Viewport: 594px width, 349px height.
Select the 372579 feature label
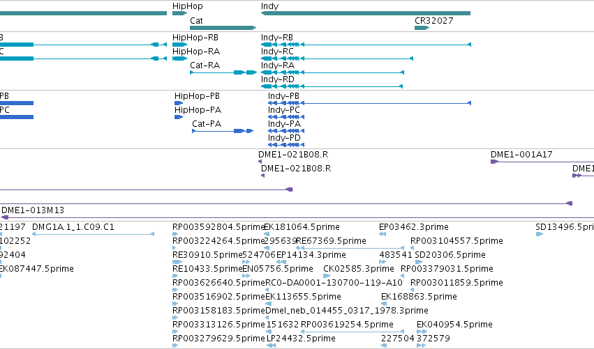click(x=433, y=339)
